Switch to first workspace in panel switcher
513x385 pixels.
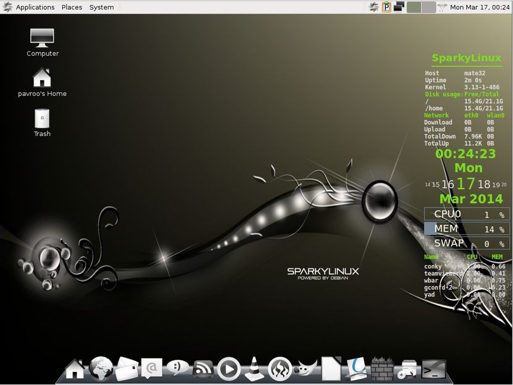click(x=413, y=7)
